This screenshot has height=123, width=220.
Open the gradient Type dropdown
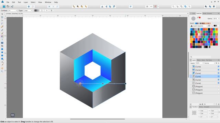coord(28,11)
